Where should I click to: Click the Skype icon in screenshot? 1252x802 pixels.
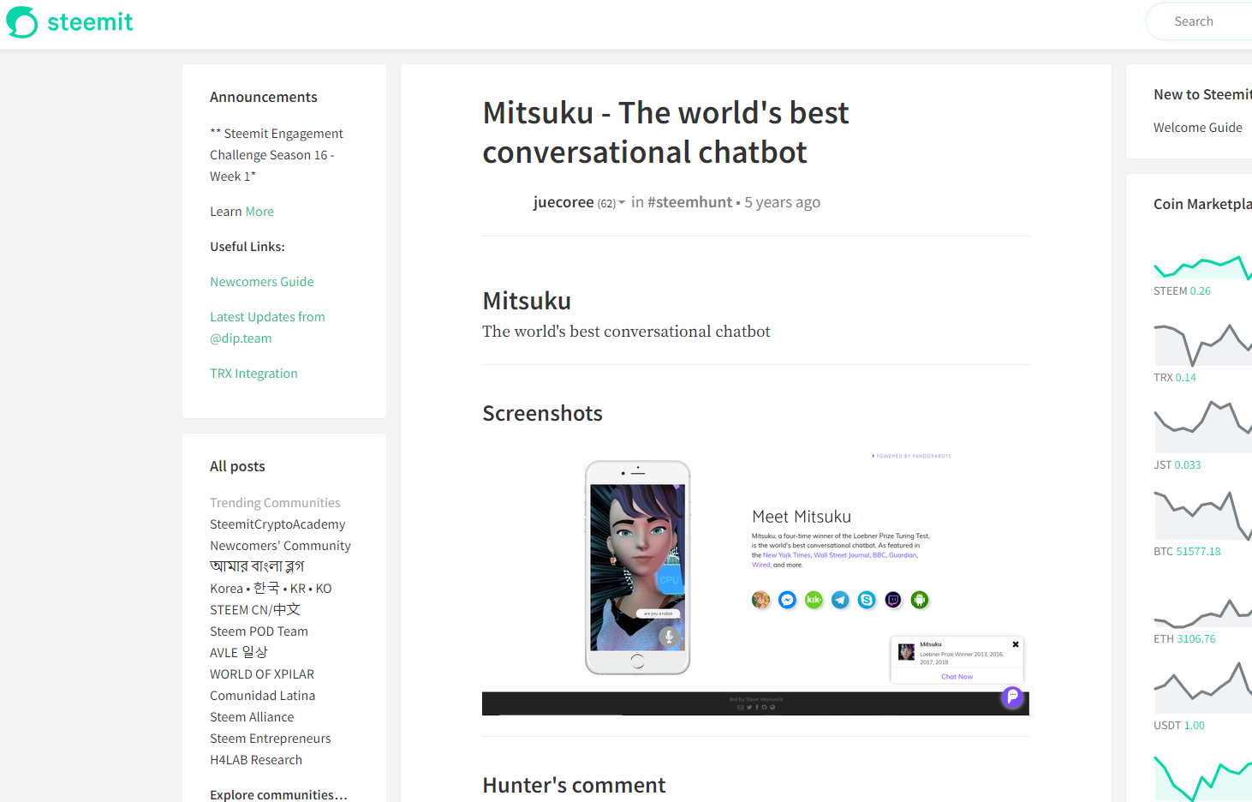tap(867, 600)
